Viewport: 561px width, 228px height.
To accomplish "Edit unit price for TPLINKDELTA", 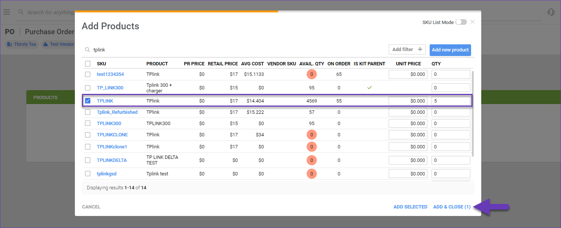I will point(408,160).
